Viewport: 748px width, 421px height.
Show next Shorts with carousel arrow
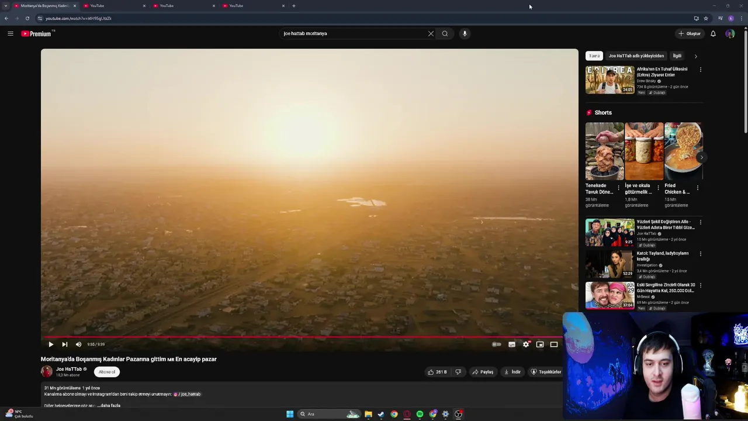point(701,157)
